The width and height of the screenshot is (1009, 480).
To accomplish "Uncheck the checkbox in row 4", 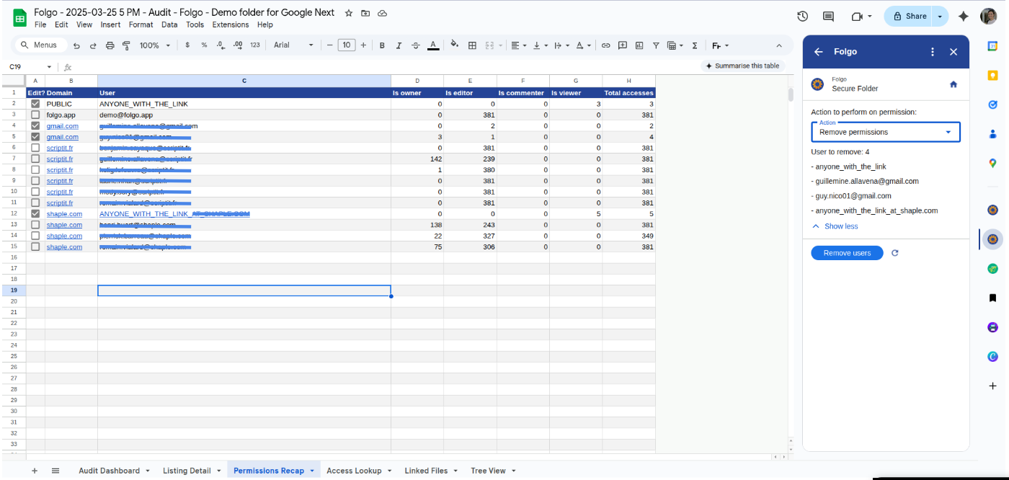I will (x=35, y=125).
